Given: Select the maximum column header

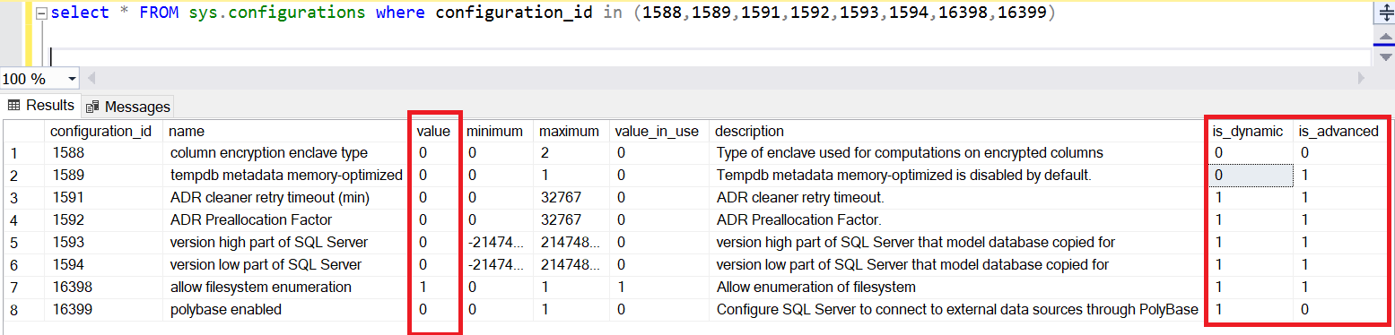Looking at the screenshot, I should coord(571,131).
